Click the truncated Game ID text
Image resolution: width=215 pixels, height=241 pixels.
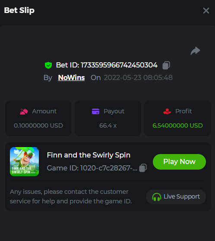point(92,168)
